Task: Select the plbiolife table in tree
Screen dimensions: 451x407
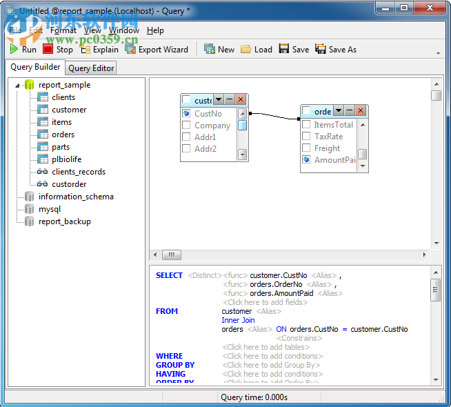Action: (66, 159)
